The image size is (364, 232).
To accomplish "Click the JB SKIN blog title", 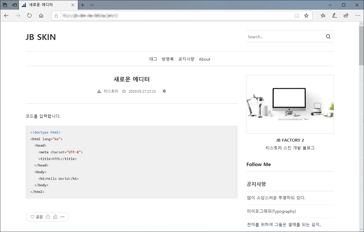I will coord(41,37).
